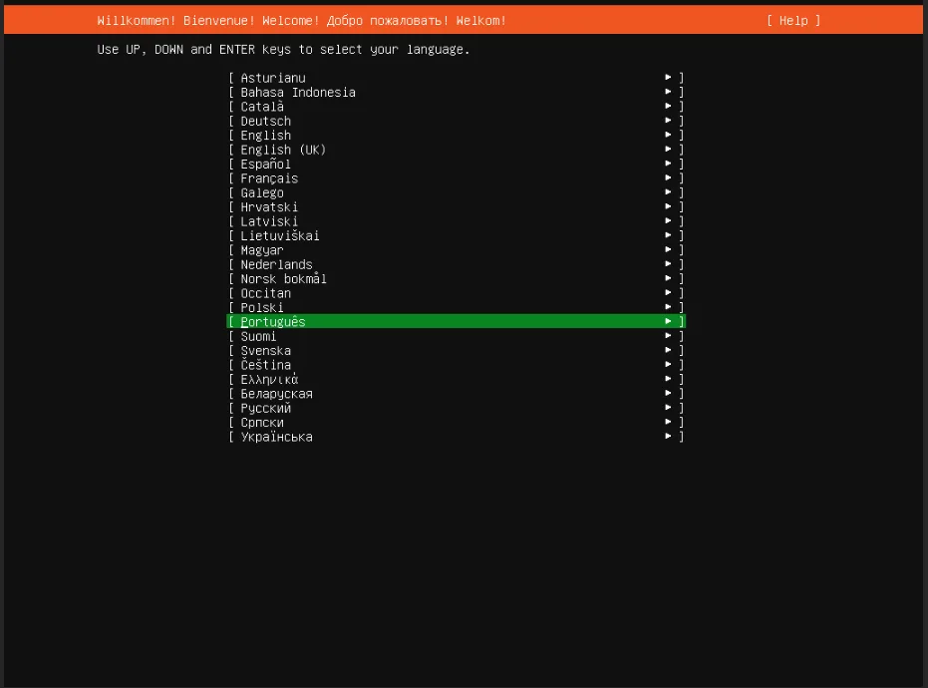
Task: Select the Ελληνικά language entry
Action: point(456,380)
